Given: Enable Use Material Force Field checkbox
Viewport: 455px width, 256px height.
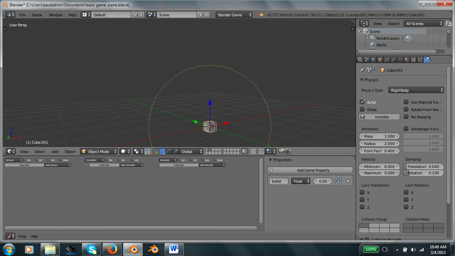Looking at the screenshot, I should pos(406,102).
